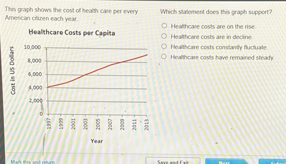Click the 4,000 y-axis label
Viewport: 286px width, 164px height.
tap(35, 88)
